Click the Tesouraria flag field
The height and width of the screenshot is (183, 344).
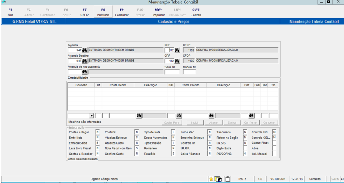coord(245,132)
